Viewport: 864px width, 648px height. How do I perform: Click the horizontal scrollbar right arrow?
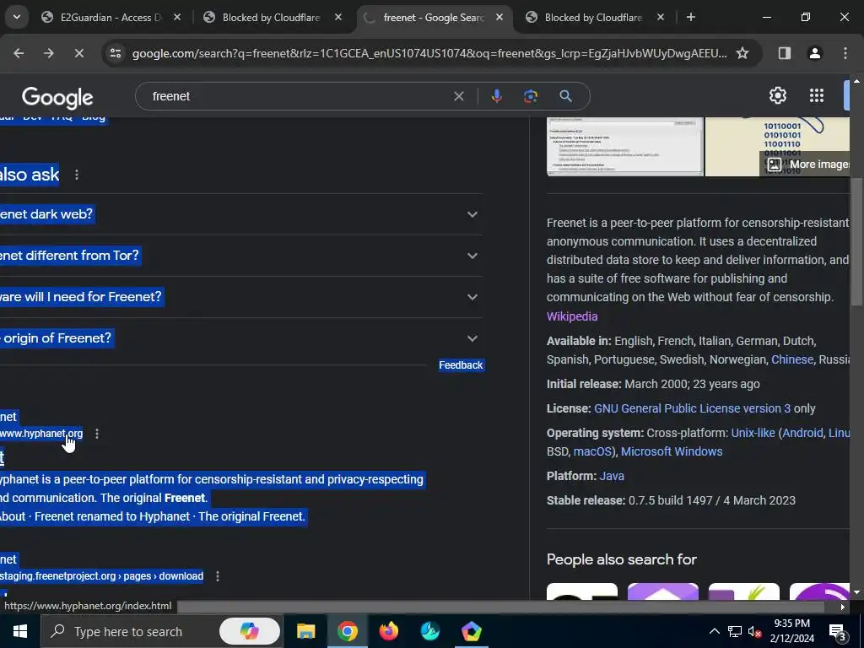843,607
